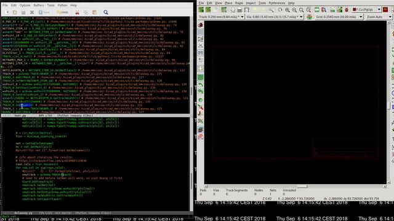Click the Pcbnew horizontal scrollbar thumb

[x=302, y=187]
